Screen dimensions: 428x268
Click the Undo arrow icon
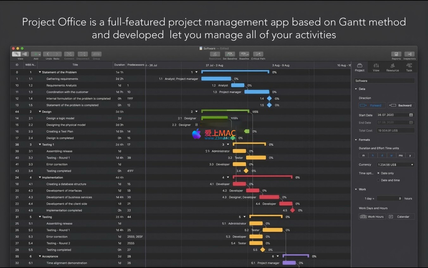click(48, 54)
